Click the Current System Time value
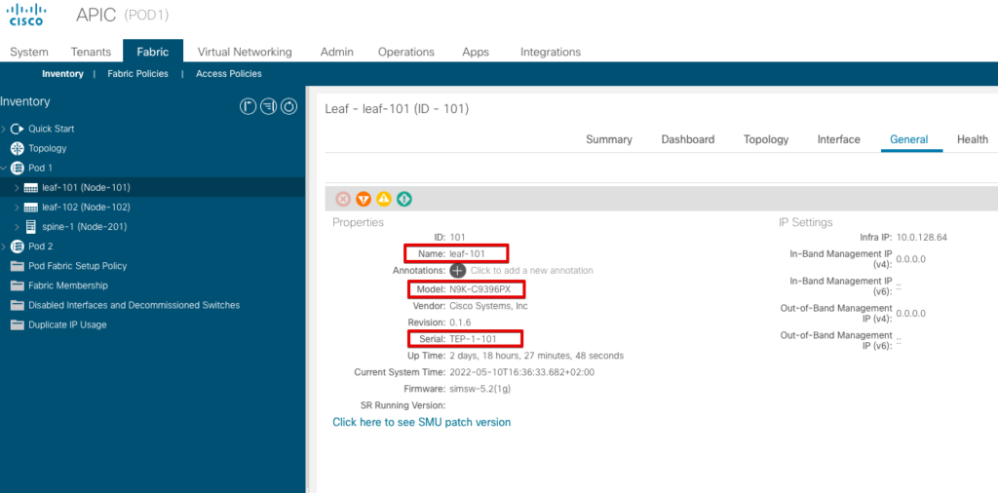 pos(522,372)
